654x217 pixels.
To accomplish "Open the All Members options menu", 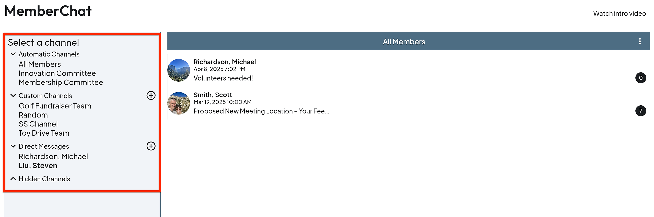I will tap(640, 41).
